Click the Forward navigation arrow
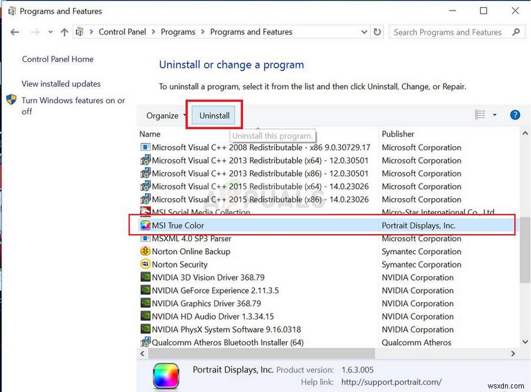The width and height of the screenshot is (531, 392). click(x=35, y=32)
